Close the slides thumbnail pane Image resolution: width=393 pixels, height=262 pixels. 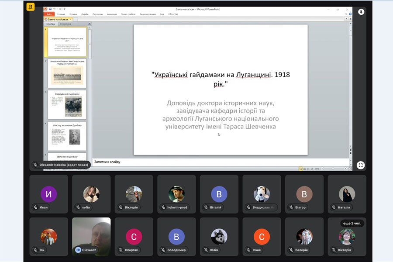click(x=90, y=24)
